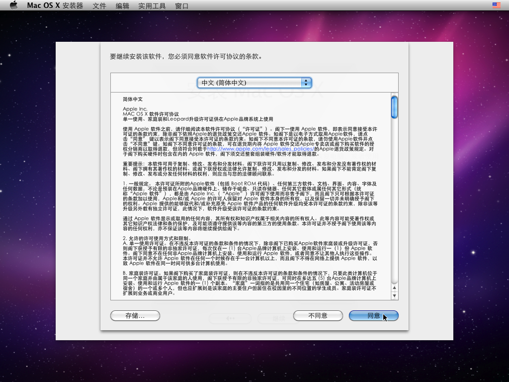Image resolution: width=509 pixels, height=382 pixels.
Task: Click the license scrollbar thumb
Action: tap(394, 107)
